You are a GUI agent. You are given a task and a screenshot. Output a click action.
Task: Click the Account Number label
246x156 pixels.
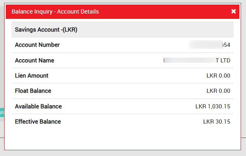[x=37, y=45]
